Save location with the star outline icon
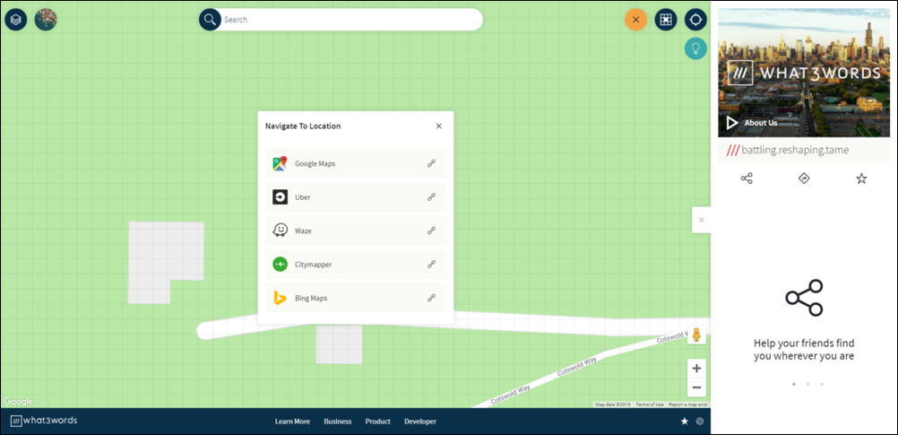 (x=861, y=178)
